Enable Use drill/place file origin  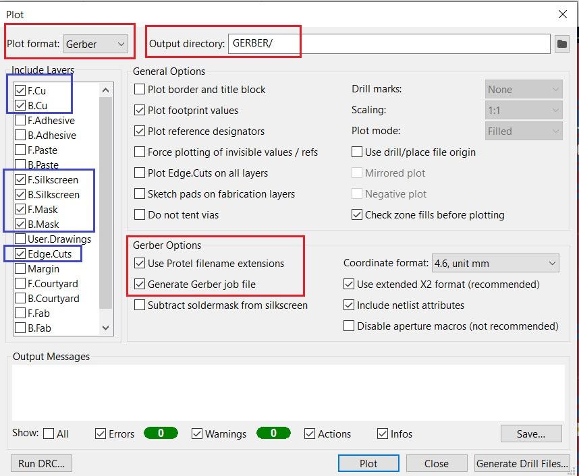[x=357, y=152]
